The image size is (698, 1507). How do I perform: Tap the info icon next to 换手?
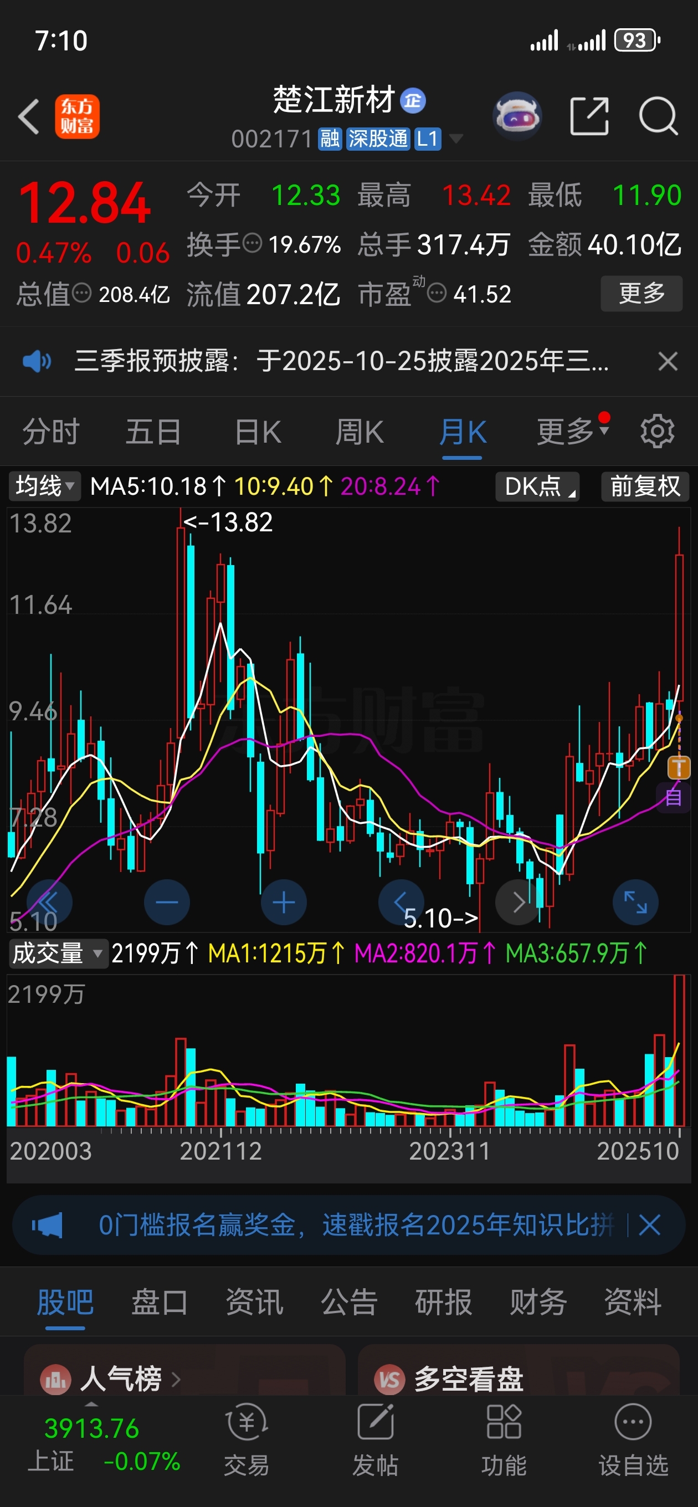[252, 243]
